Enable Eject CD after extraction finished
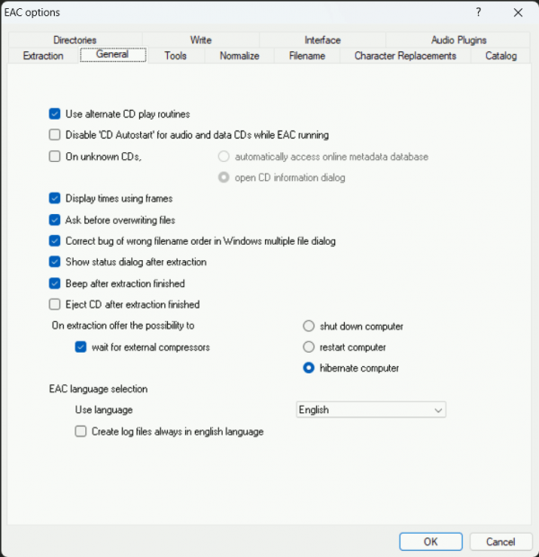This screenshot has width=539, height=557. point(55,304)
